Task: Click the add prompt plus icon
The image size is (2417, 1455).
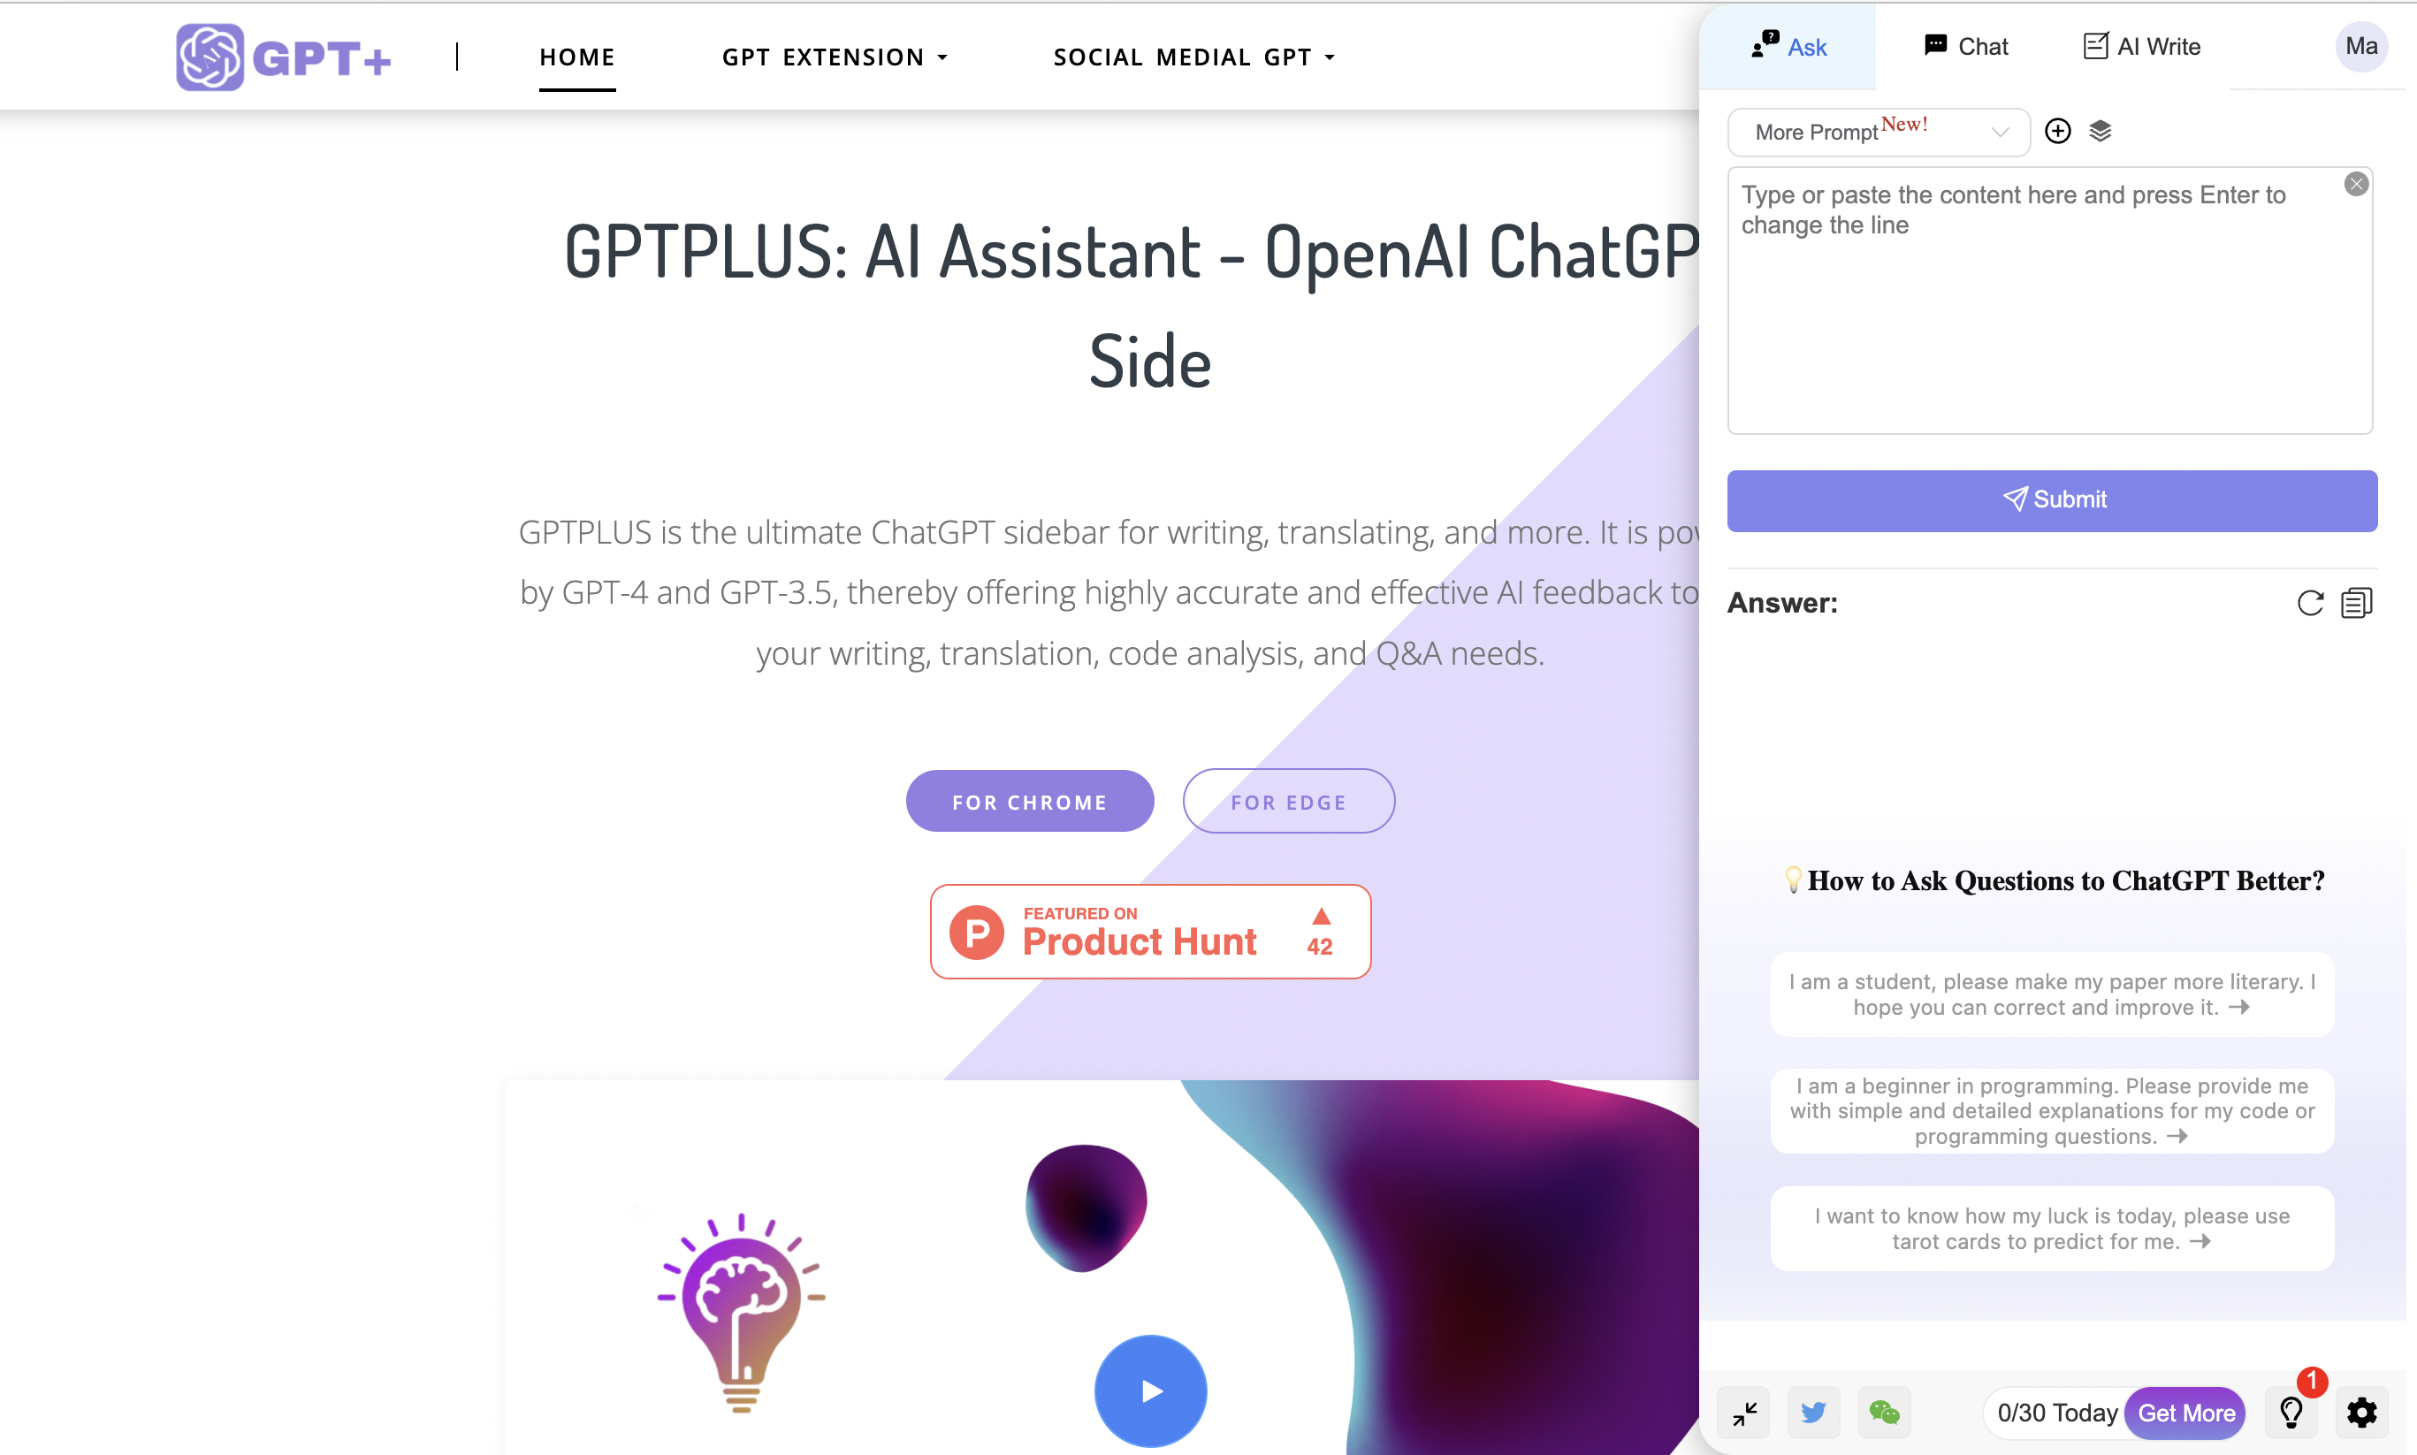Action: click(x=2058, y=129)
